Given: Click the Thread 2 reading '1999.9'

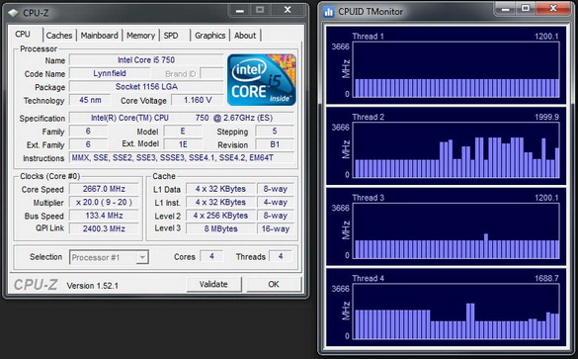Looking at the screenshot, I should tap(546, 117).
